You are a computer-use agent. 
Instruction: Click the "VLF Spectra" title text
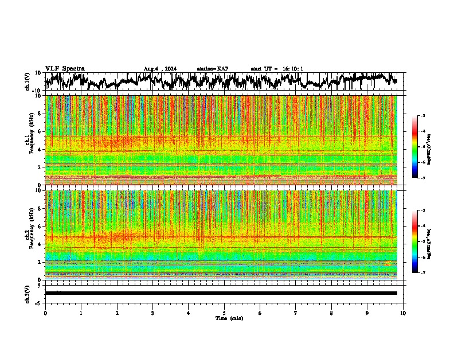coord(65,69)
